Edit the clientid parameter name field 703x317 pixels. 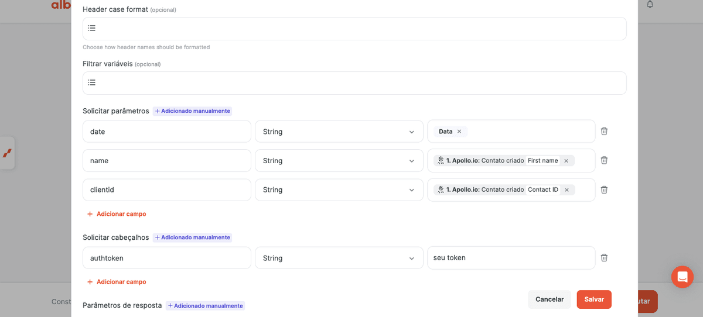tap(167, 190)
